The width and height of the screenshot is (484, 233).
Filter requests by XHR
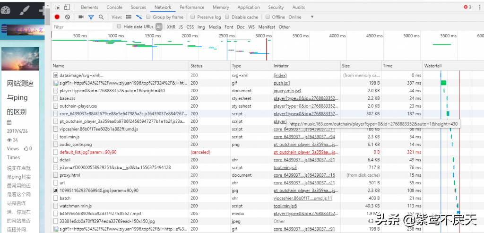click(171, 27)
